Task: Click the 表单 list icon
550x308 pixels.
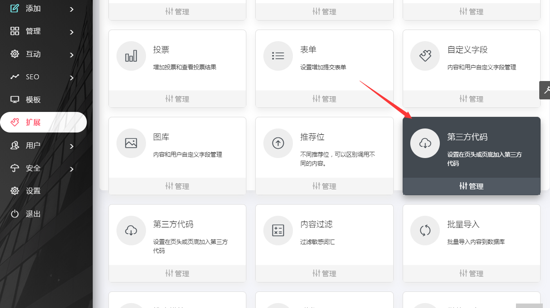Action: tap(278, 56)
